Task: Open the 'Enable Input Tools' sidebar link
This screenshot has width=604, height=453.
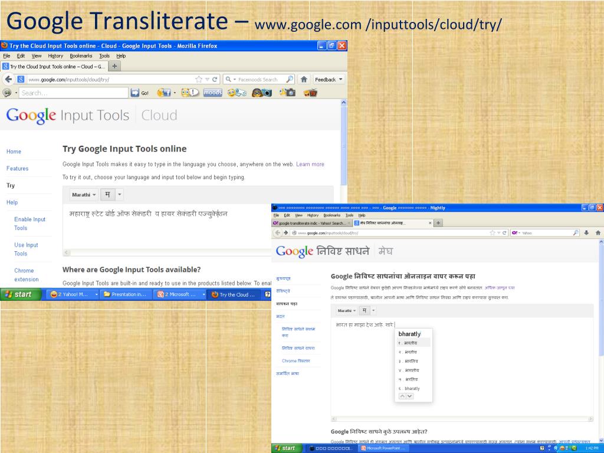Action: coord(29,224)
